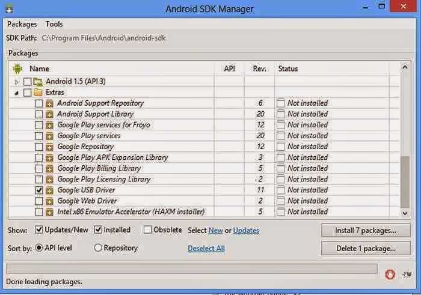The width and height of the screenshot is (421, 295).
Task: Click the log window icon at bottom right
Action: click(x=407, y=274)
